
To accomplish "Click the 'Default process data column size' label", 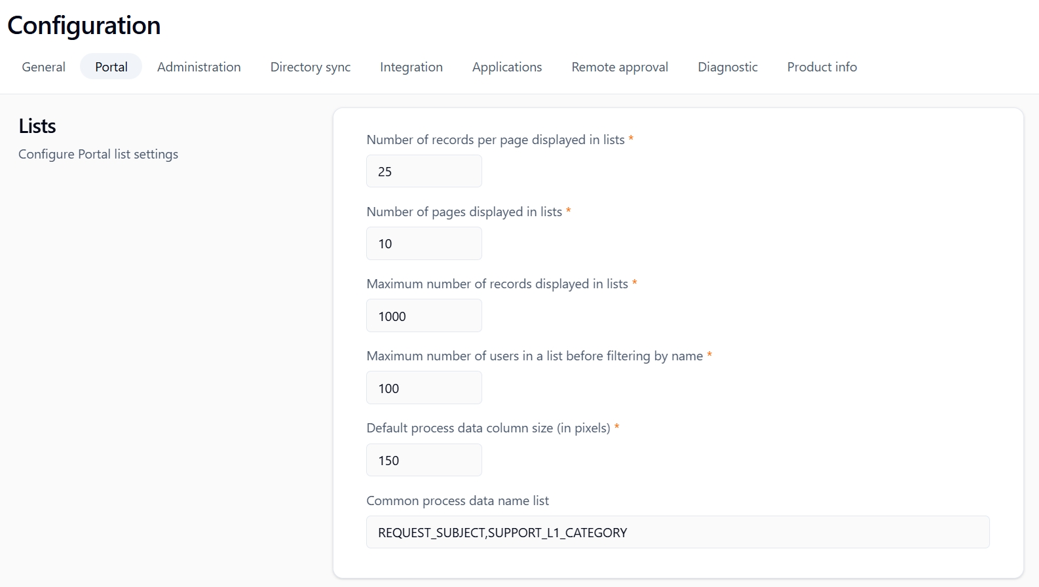I will coord(488,428).
